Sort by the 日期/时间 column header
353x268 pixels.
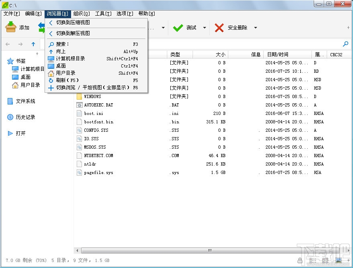288,55
